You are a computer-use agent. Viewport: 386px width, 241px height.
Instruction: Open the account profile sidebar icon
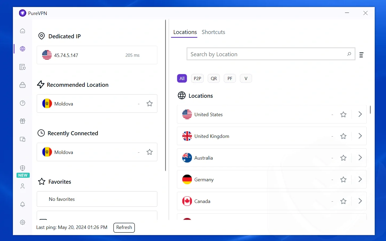23,186
